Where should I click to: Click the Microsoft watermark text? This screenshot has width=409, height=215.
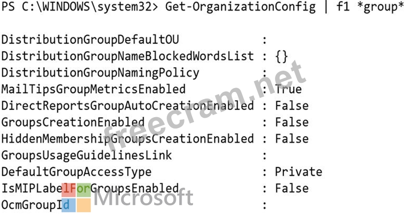point(143,198)
